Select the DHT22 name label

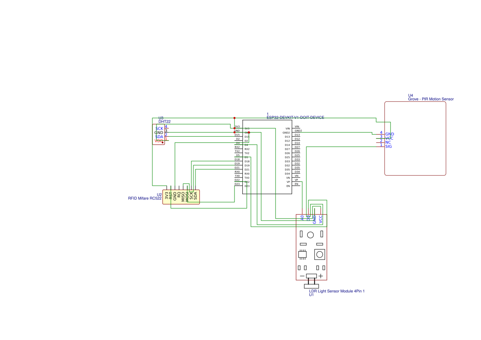(x=164, y=122)
